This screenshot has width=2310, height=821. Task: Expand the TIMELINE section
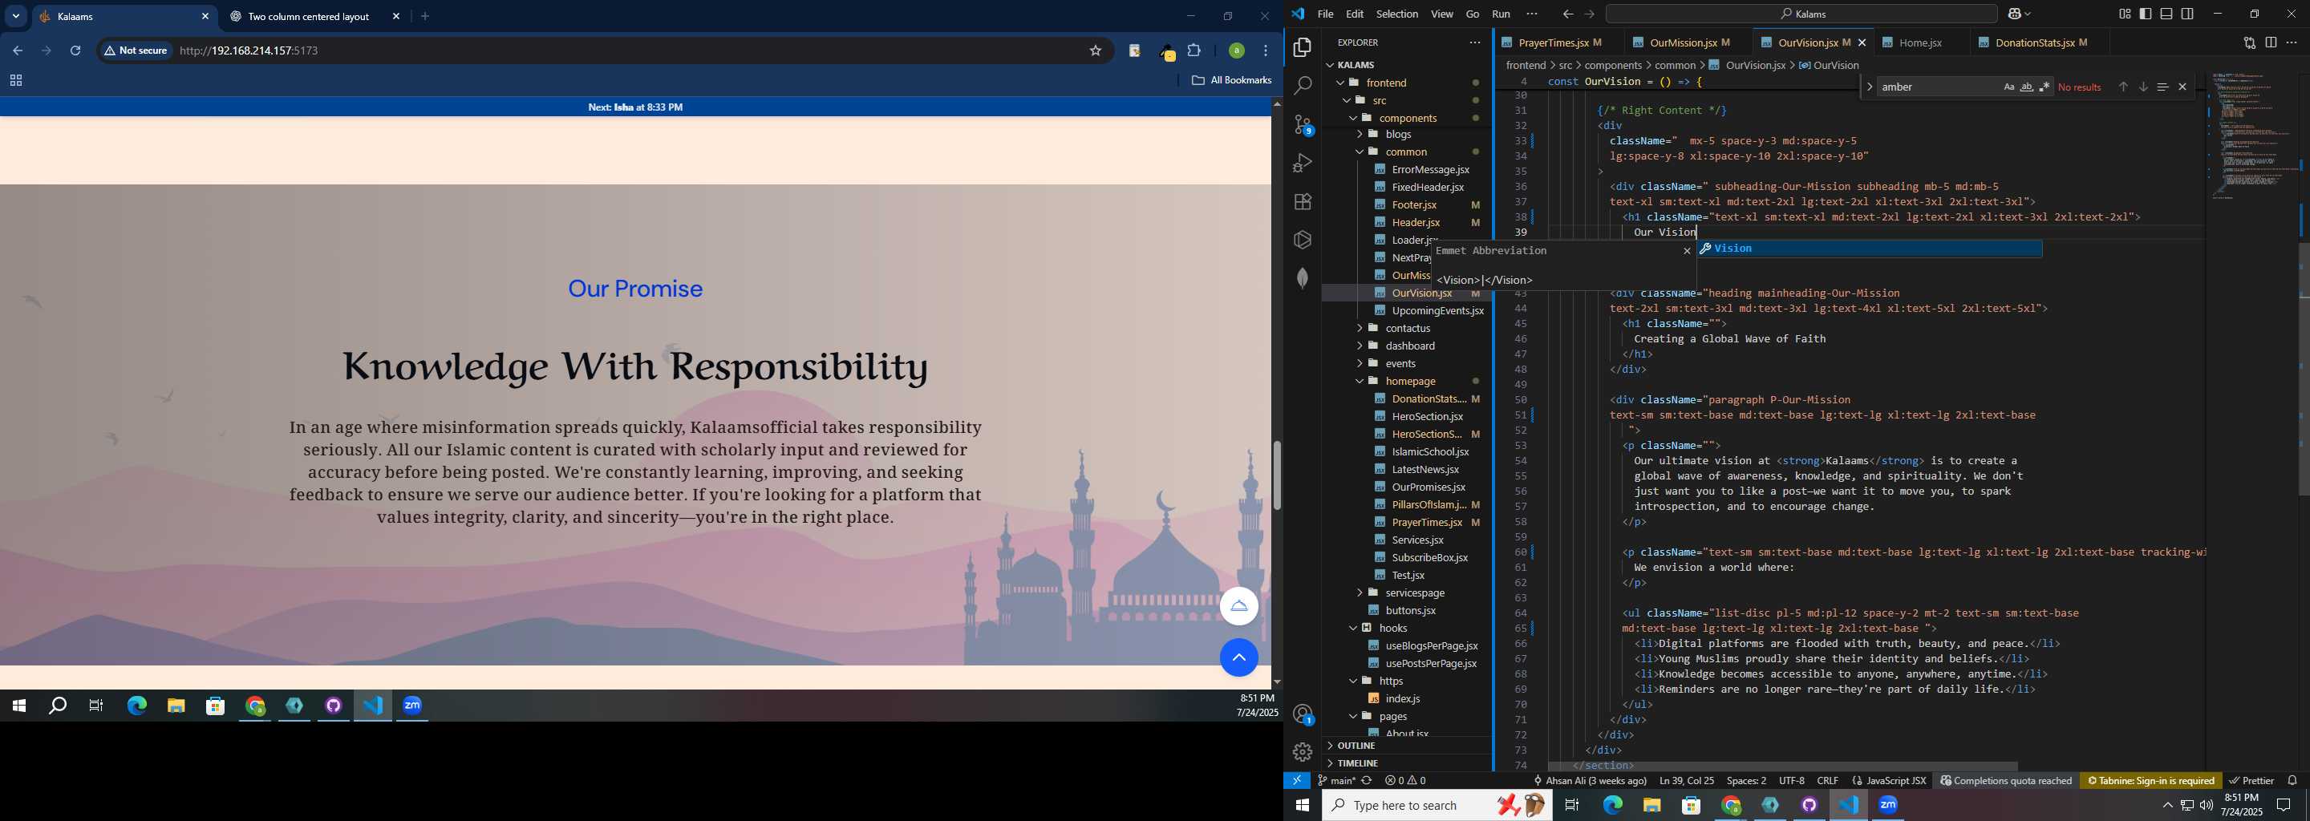[1358, 763]
